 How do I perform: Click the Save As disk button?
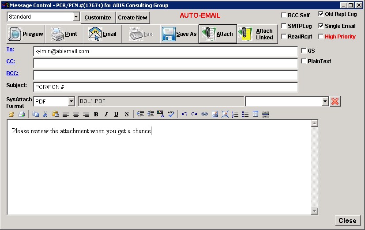[x=179, y=34]
